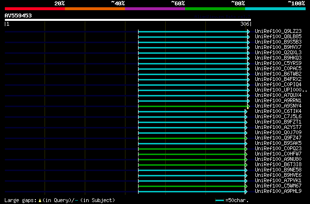
Task: Select the UniRef100_B6TWB2 subject name
Action: (x=278, y=74)
